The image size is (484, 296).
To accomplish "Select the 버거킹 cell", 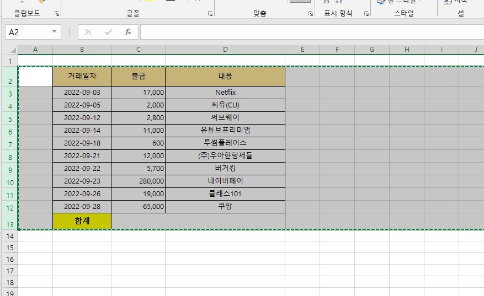I will tap(225, 169).
